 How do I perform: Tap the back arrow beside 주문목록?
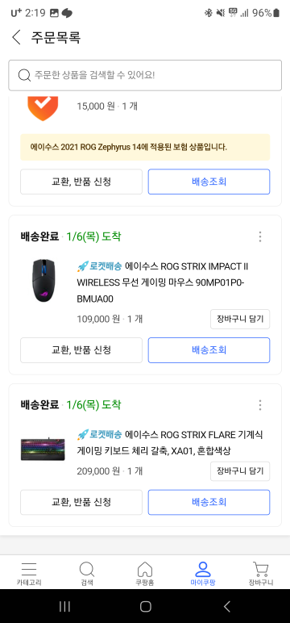(x=17, y=37)
